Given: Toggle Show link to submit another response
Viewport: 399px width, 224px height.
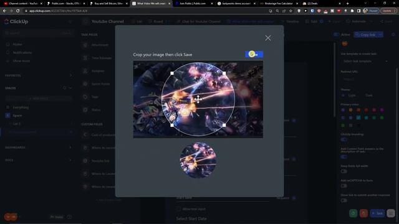Looking at the screenshot, I should [344, 200].
